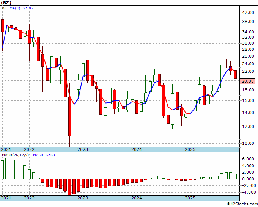Viewport: 258px width, 207px height.
Task: Click the 34.00 price axis label
Action: point(248,32)
